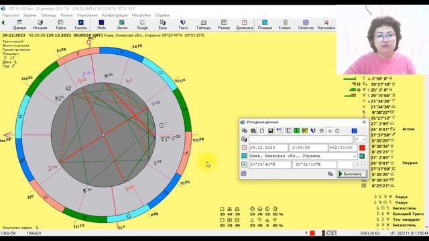Open the Разное toolbar button

coord(224,25)
